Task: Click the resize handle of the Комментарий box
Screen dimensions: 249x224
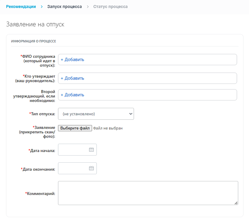Action: pyautogui.click(x=236, y=203)
